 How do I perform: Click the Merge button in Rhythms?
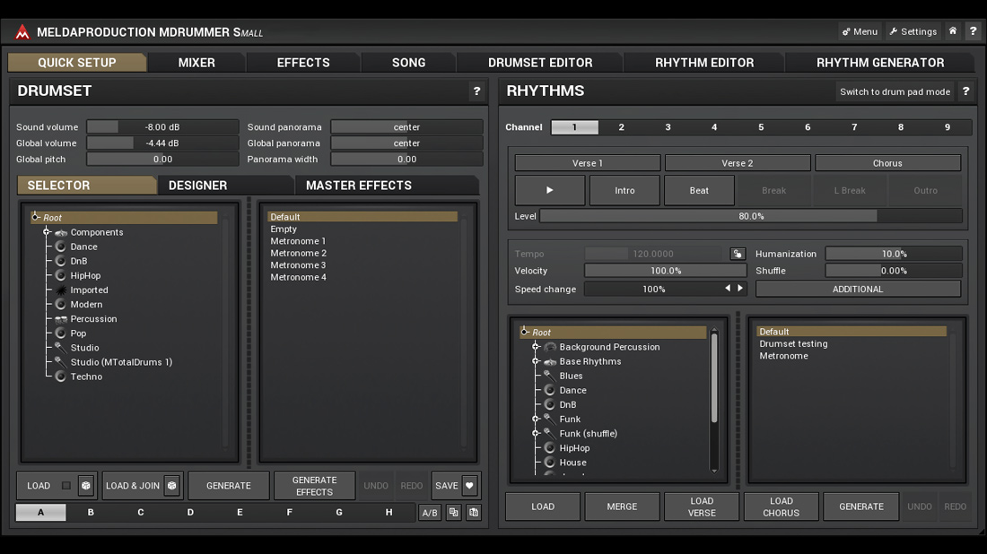622,506
